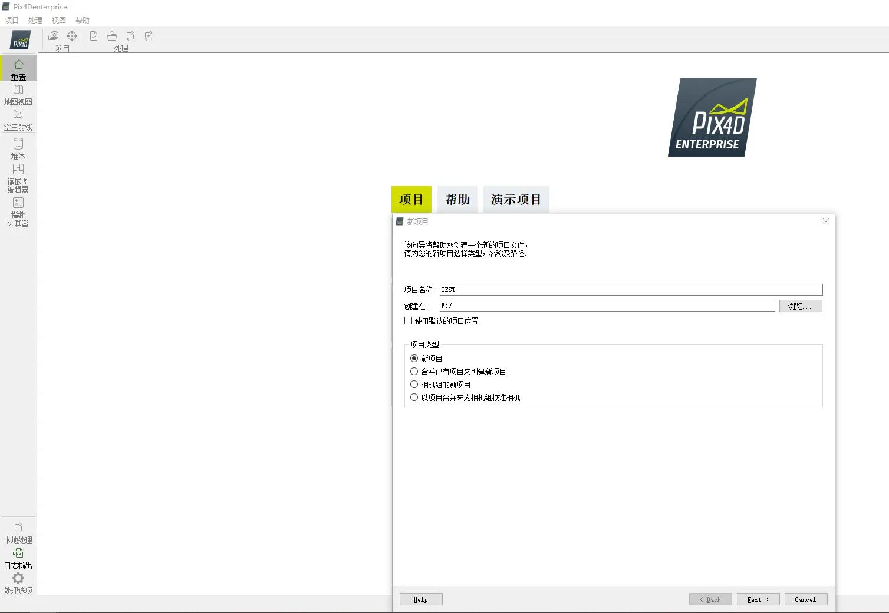Open the 指数计算器 index calculator
Viewport: 889px width, 613px height.
[18, 211]
